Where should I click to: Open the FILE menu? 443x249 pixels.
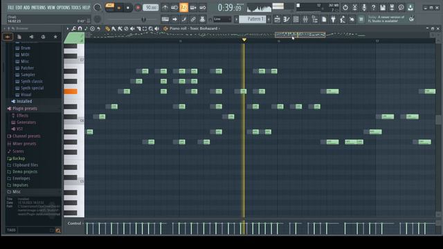(x=11, y=8)
